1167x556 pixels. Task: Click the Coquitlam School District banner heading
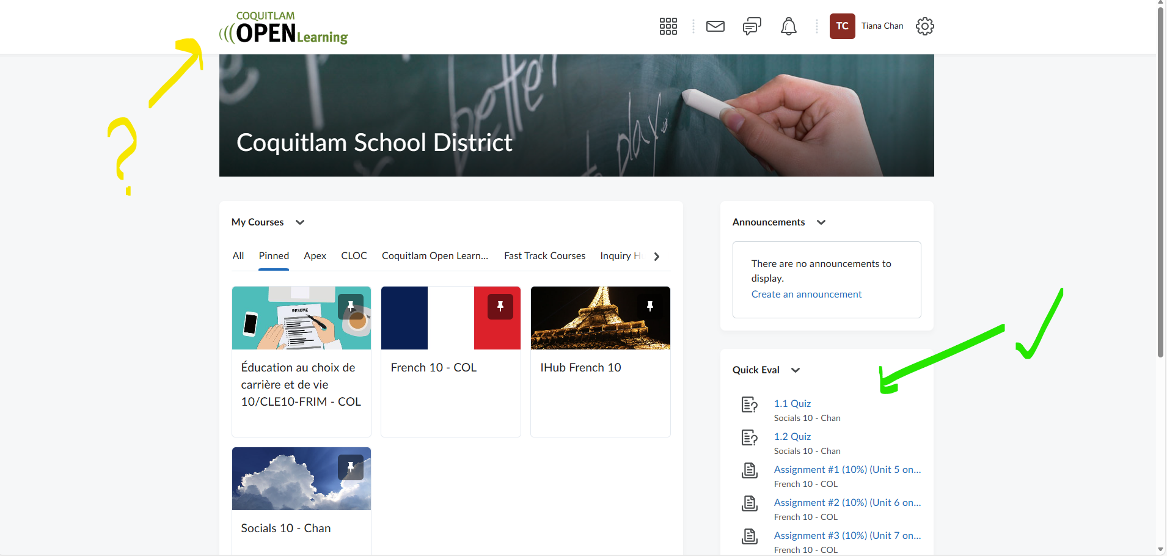pos(375,143)
